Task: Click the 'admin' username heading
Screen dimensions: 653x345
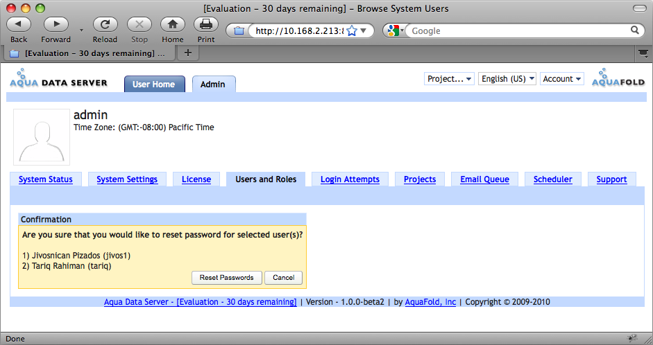Action: (90, 115)
